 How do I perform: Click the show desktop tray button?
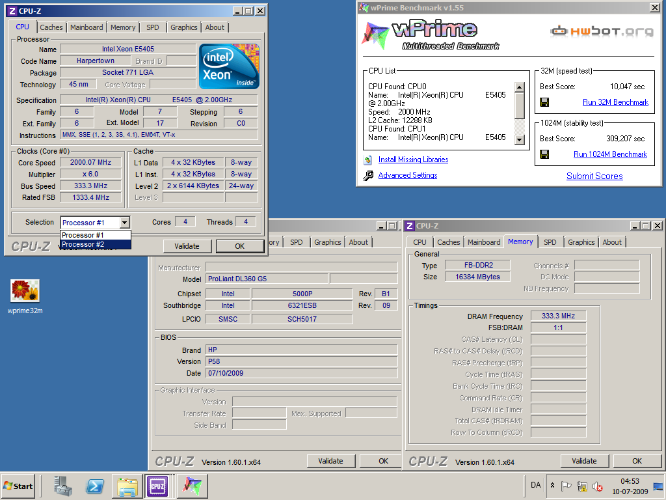(659, 486)
